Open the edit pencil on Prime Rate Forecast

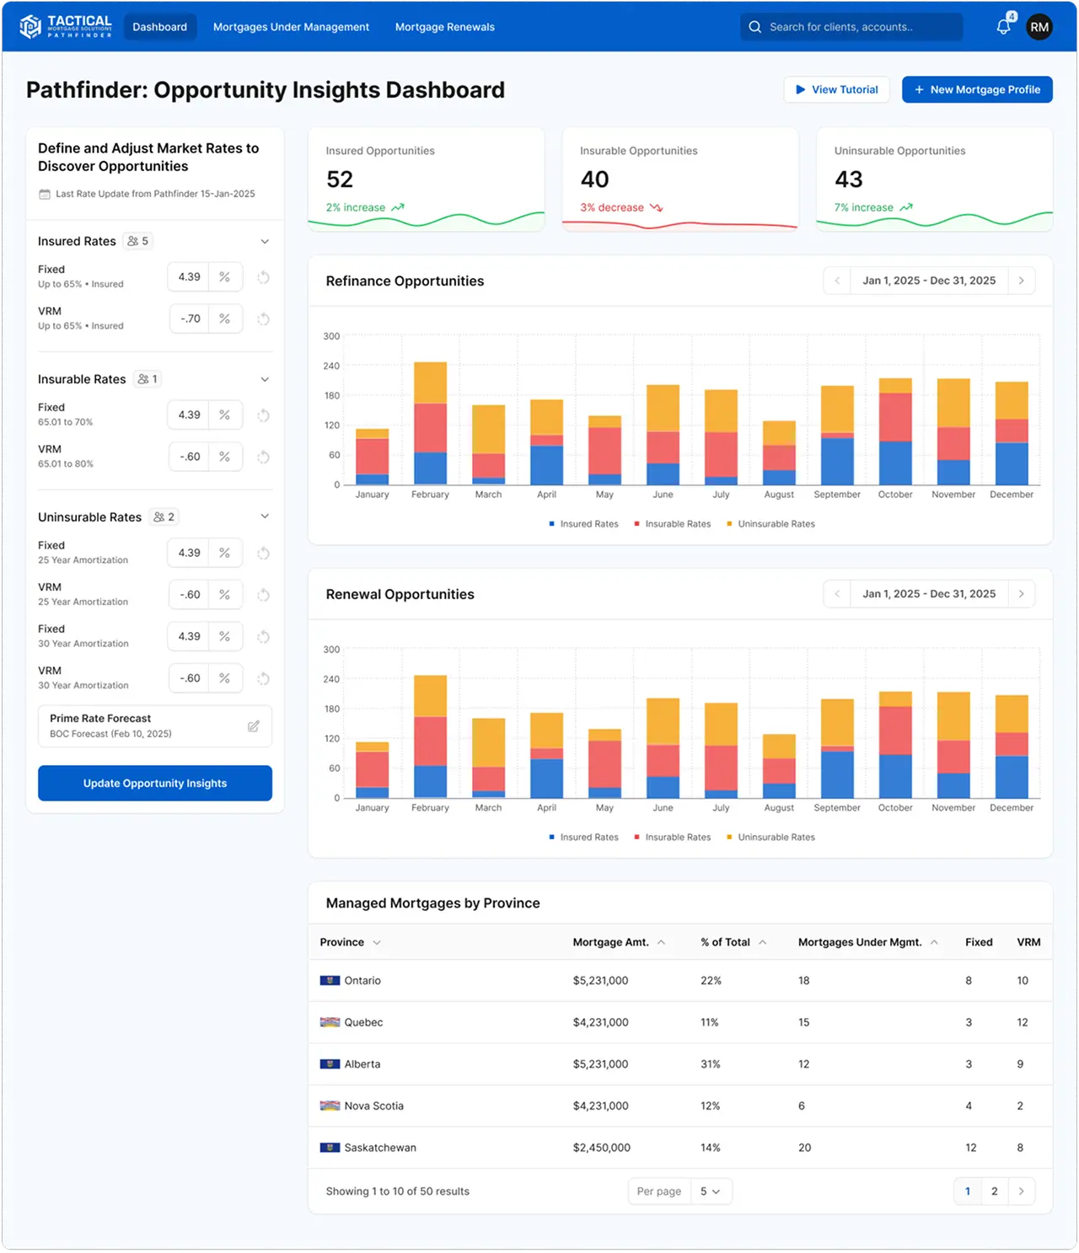[x=254, y=726]
